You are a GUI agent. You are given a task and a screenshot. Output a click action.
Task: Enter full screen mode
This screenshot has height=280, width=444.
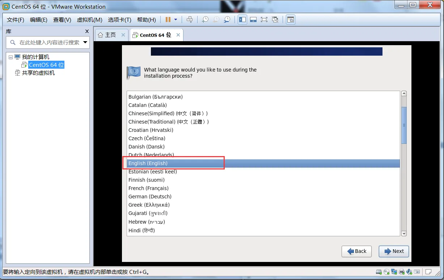(x=264, y=20)
